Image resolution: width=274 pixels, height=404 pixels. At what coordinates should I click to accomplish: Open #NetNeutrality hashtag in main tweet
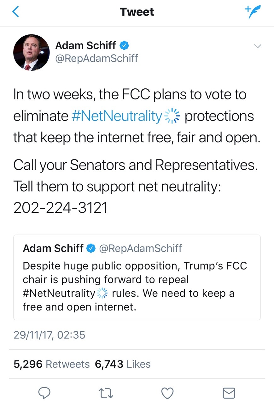point(117,116)
